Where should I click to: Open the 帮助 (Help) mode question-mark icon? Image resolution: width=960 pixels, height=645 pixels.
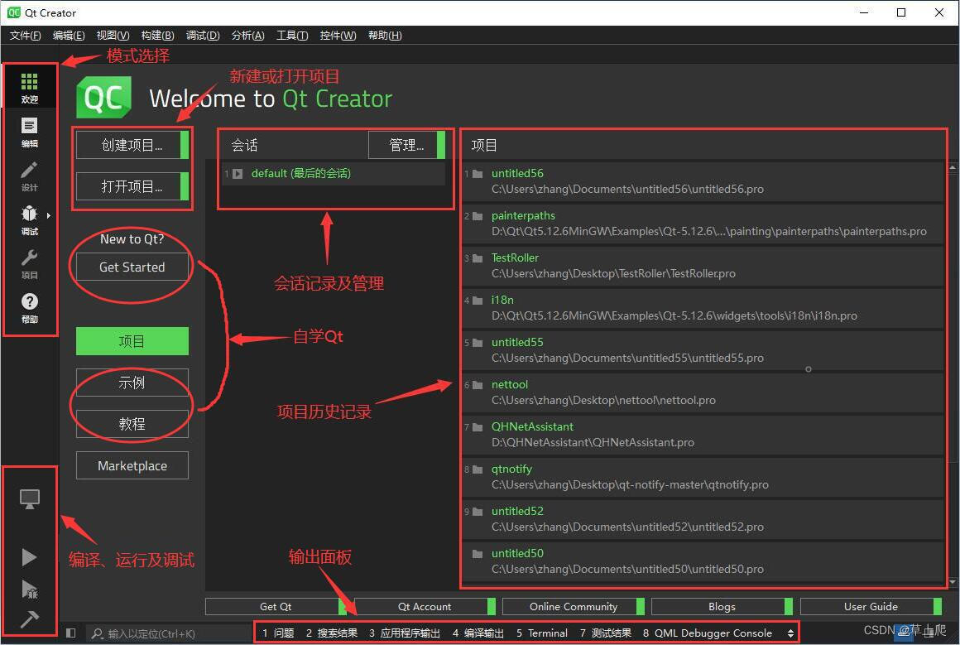click(30, 307)
